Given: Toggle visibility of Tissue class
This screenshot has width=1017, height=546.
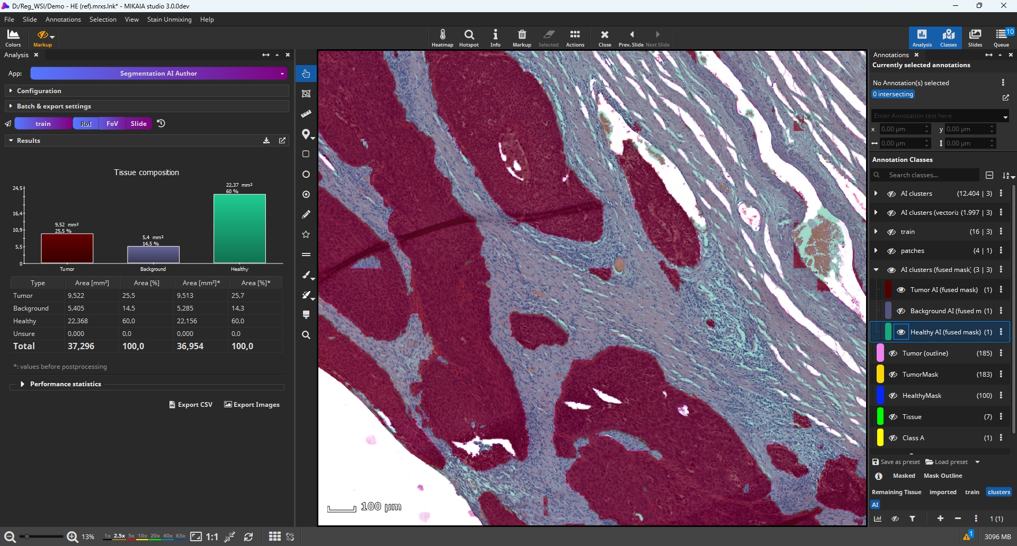Looking at the screenshot, I should pos(893,417).
